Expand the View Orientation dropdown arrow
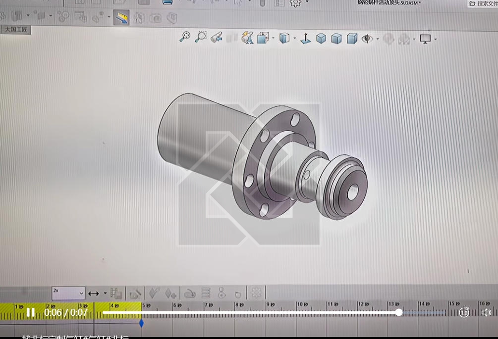Screen dimensions: 498x339 [295, 39]
